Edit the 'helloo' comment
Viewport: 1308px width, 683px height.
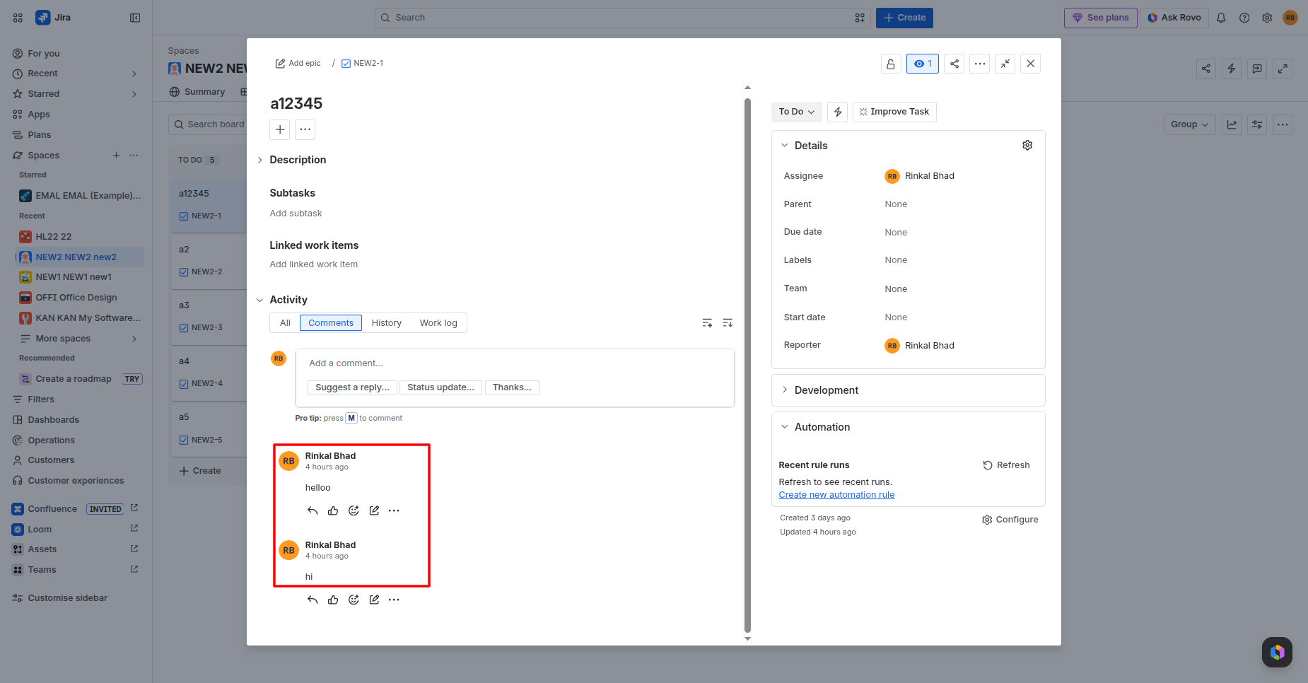pyautogui.click(x=374, y=510)
